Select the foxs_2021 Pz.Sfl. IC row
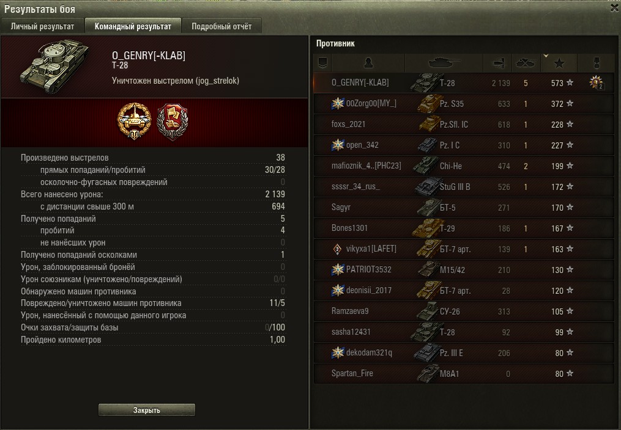The height and width of the screenshot is (430, 621). pyautogui.click(x=464, y=125)
